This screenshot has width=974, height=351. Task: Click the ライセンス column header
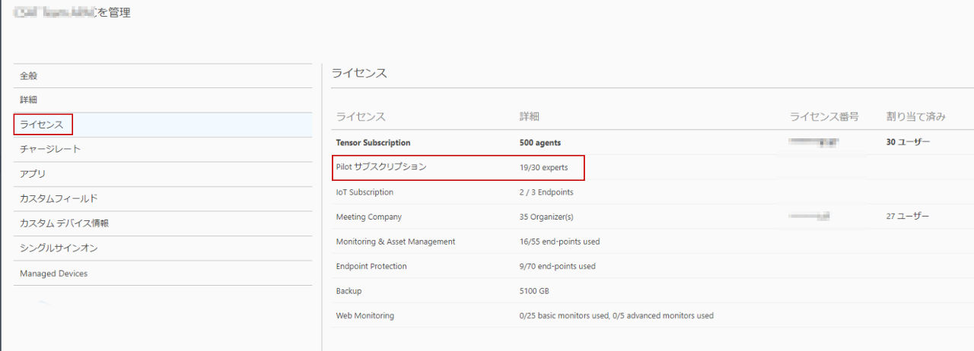pos(361,116)
